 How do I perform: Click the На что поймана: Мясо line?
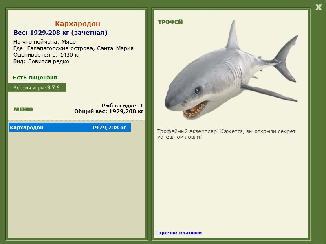(x=44, y=42)
